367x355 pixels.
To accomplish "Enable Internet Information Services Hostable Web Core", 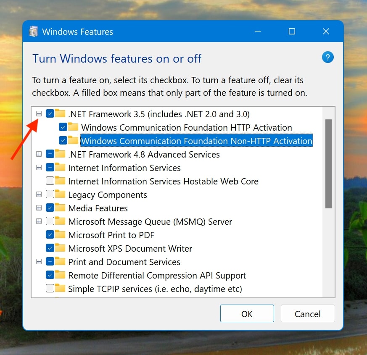I will (x=51, y=181).
